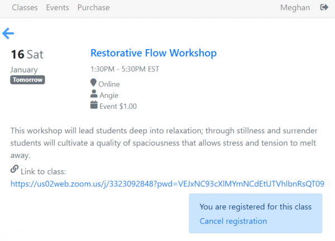Click the logout icon beside Meghan
This screenshot has height=241, width=335.
pyautogui.click(x=324, y=8)
